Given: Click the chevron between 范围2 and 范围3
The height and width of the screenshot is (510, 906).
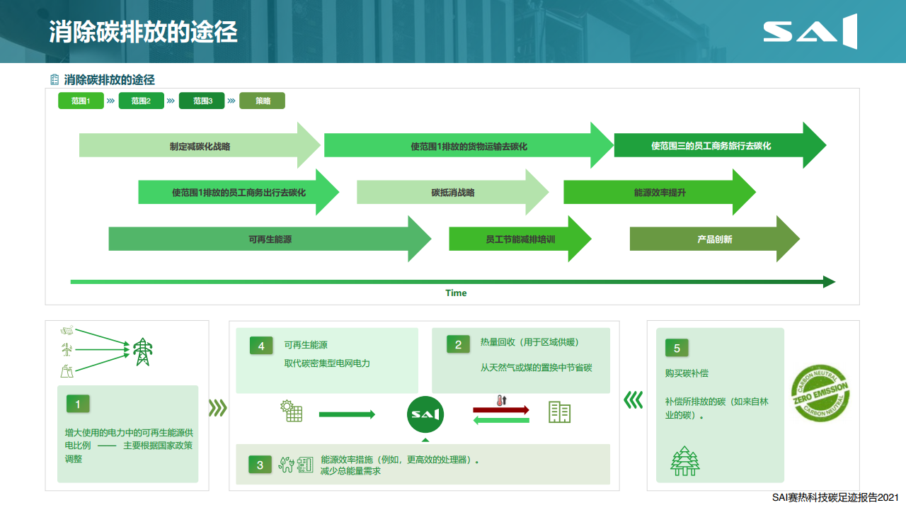Looking at the screenshot, I should [171, 101].
